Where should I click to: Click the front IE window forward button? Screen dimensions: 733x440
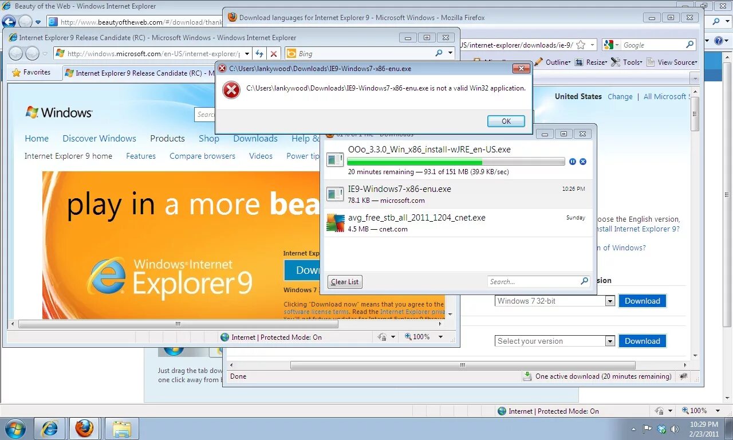pos(33,53)
